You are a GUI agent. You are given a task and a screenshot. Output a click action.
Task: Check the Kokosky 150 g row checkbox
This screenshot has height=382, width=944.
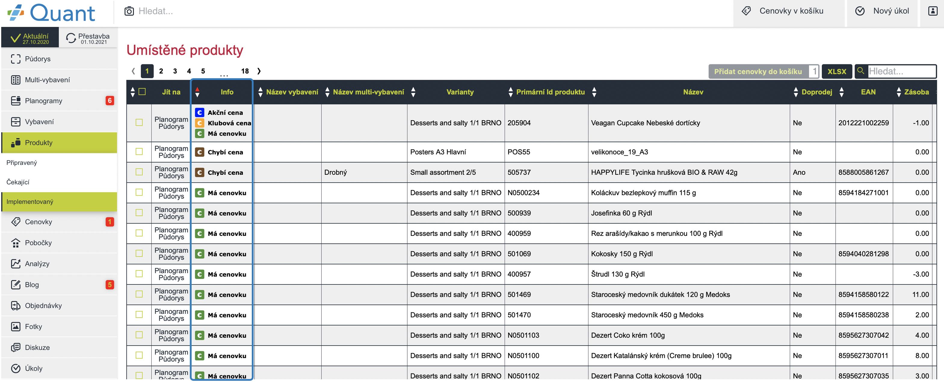coord(139,254)
